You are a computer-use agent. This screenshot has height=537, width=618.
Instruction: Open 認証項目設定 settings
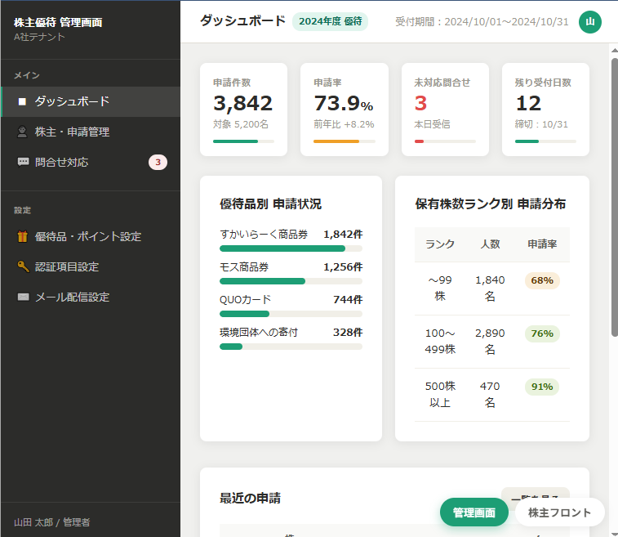pyautogui.click(x=91, y=266)
